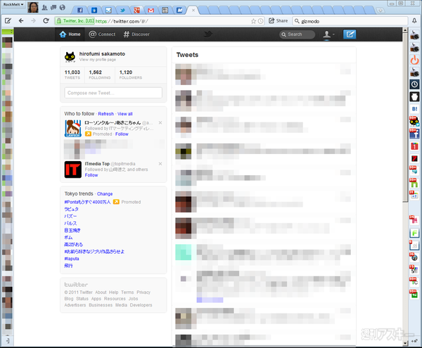
Task: Click View all in Who to follow
Action: tap(125, 114)
